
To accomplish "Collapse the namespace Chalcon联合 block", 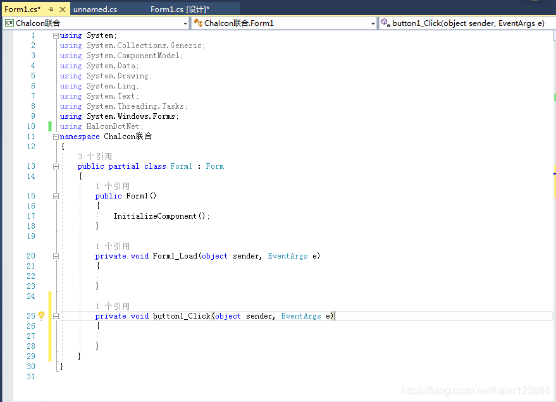I will click(56, 137).
